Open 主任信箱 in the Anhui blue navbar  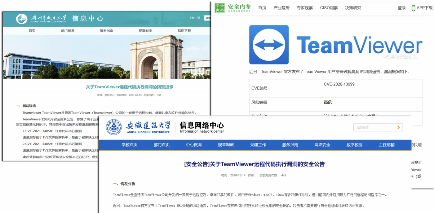(387, 145)
